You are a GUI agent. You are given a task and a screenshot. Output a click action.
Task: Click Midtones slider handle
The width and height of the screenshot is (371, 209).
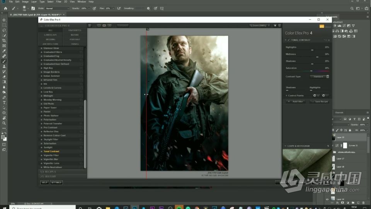(x=317, y=57)
